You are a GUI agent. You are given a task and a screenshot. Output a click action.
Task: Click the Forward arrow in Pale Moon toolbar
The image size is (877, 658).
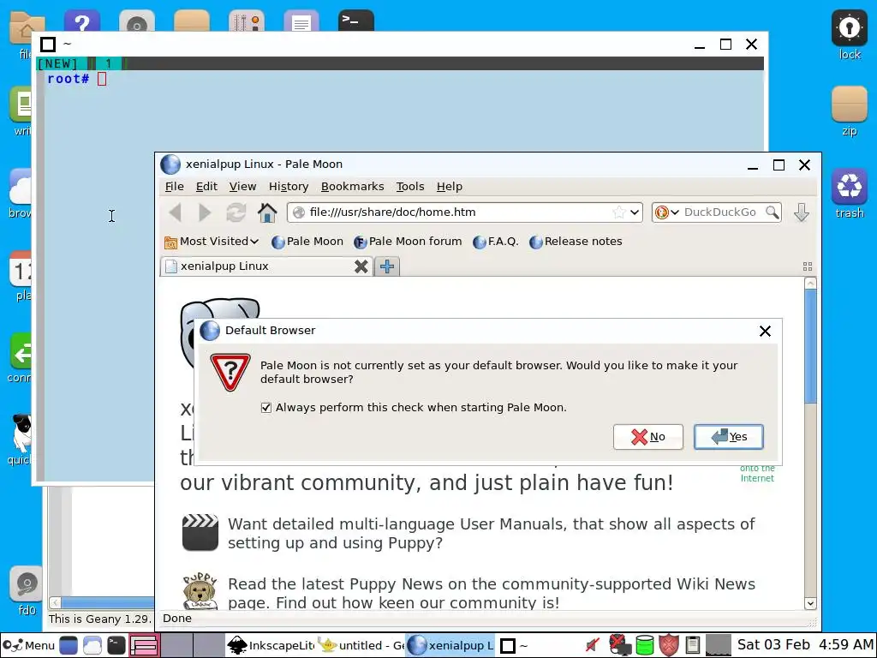click(205, 212)
